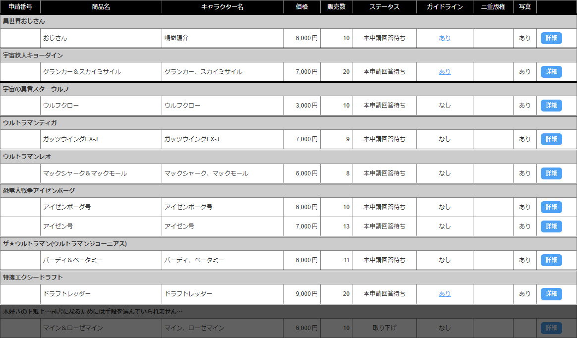Click アイゼンボーグ号 in the 商品名 column
Image resolution: width=577 pixels, height=338 pixels.
(x=66, y=207)
